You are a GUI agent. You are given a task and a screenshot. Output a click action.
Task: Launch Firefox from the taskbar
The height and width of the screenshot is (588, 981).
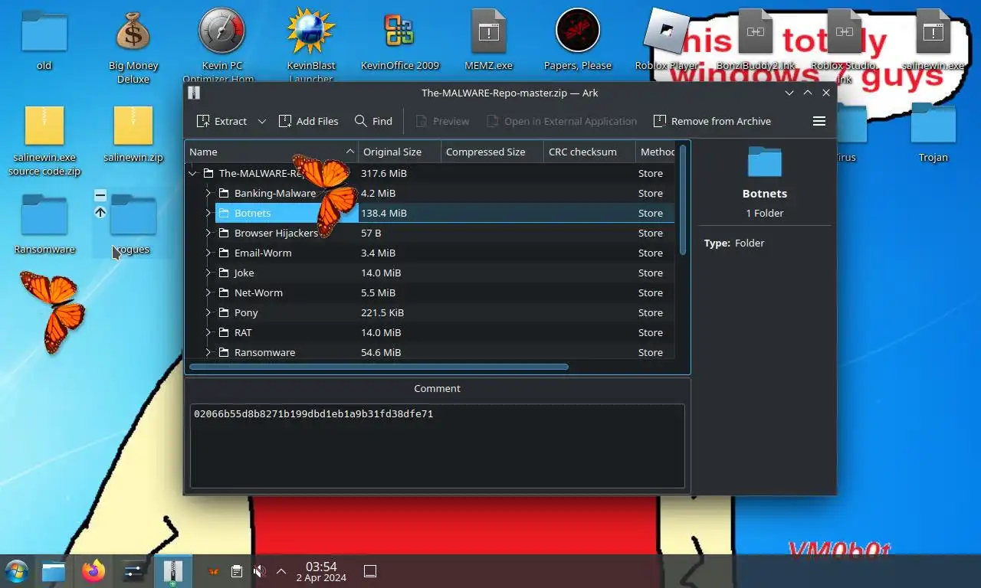(94, 571)
